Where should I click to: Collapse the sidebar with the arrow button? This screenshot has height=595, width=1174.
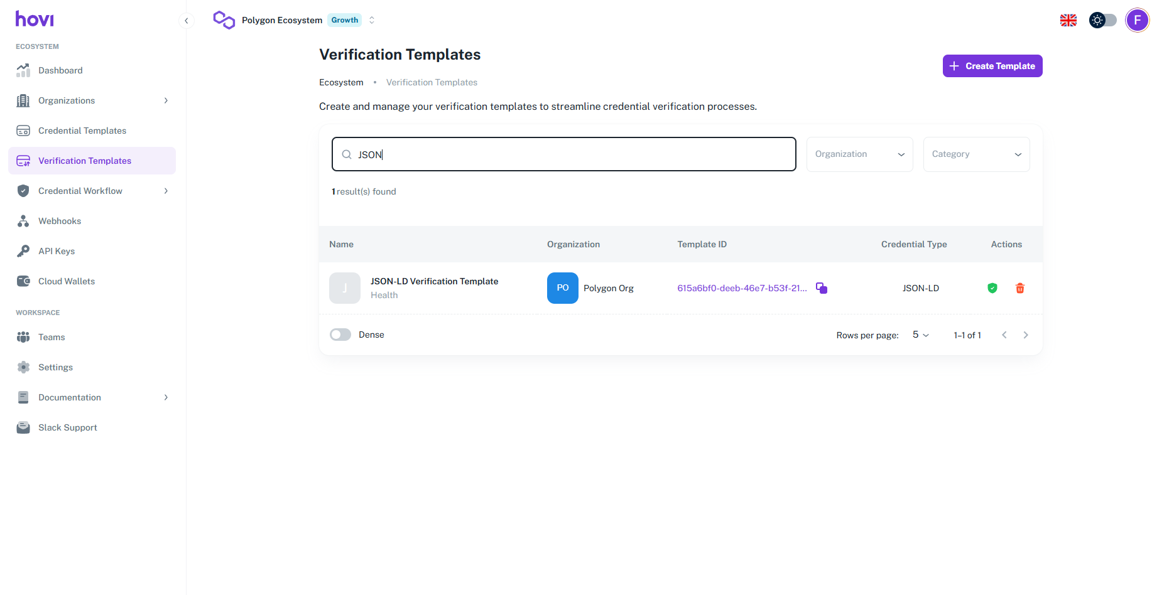(187, 21)
